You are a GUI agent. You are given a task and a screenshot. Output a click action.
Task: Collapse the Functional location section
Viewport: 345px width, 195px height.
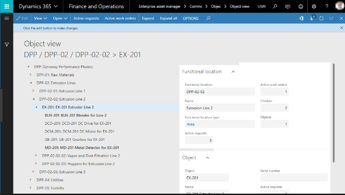tap(233, 71)
